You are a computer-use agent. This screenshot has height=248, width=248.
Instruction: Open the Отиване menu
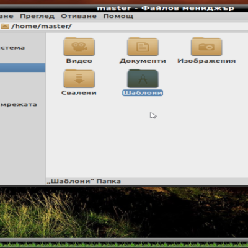click(79, 16)
